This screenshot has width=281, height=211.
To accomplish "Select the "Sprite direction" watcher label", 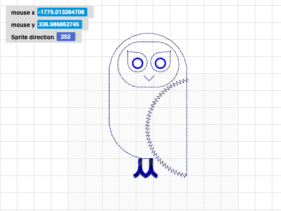I will pos(32,37).
